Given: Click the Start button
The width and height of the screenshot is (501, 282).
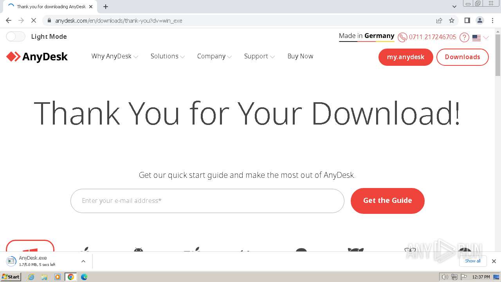Looking at the screenshot, I should click(x=11, y=277).
